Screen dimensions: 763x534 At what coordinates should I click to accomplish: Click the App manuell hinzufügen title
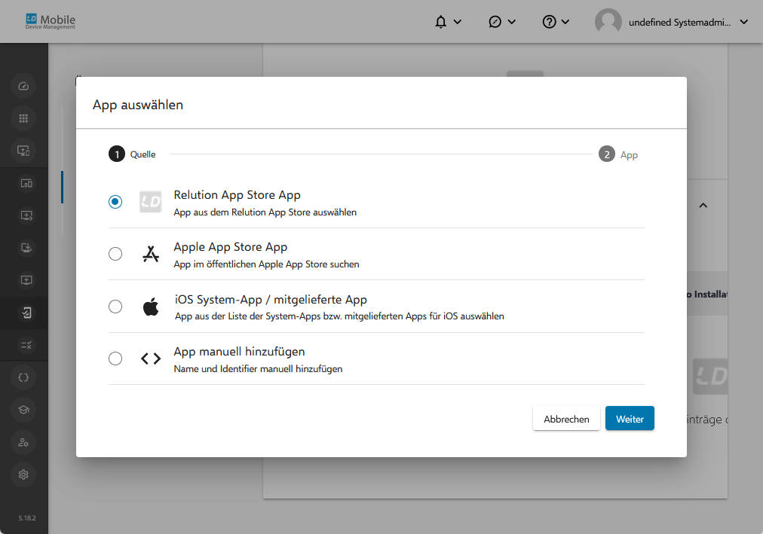pos(240,351)
